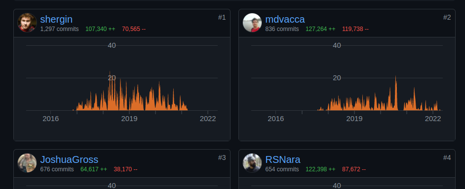This screenshot has width=465, height=189.
Task: View shergin's 1,297 commits
Action: point(60,29)
